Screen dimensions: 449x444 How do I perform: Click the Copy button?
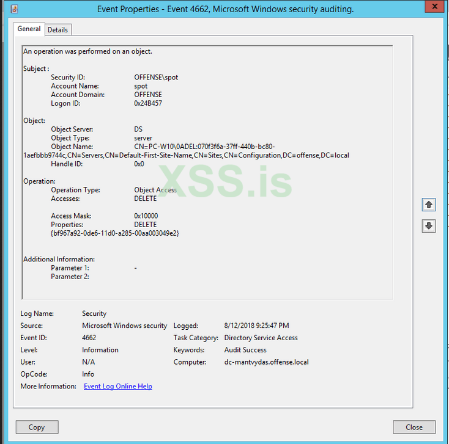click(x=37, y=427)
